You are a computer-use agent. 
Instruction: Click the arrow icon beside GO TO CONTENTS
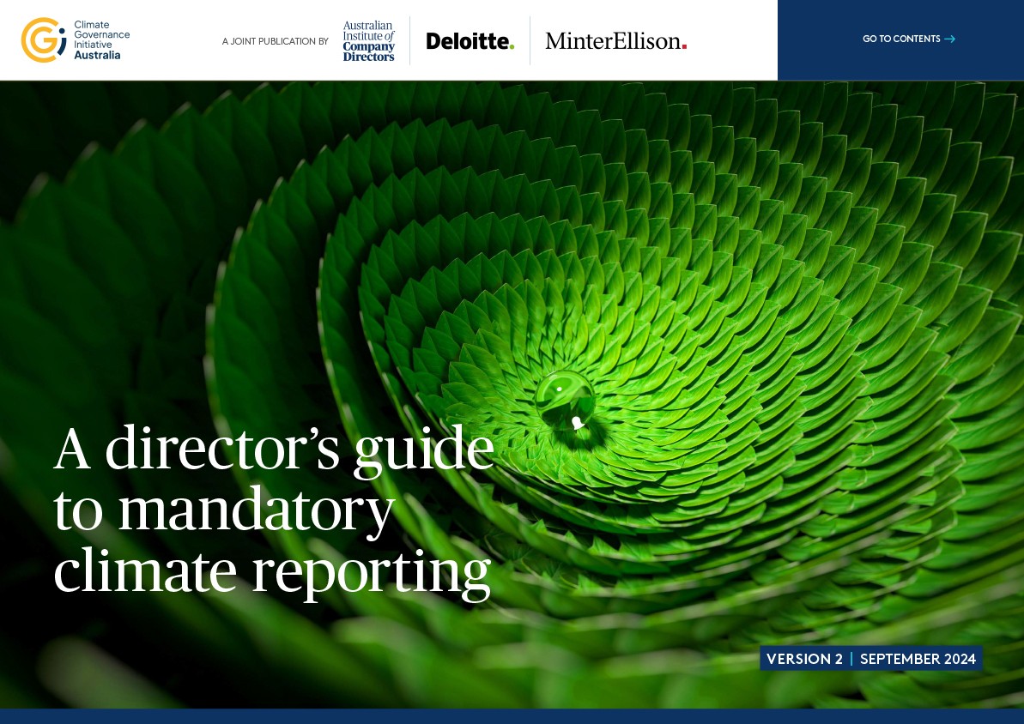coord(950,39)
